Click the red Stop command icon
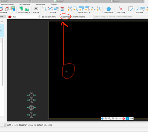The height and width of the screenshot is (134, 148). [124, 118]
